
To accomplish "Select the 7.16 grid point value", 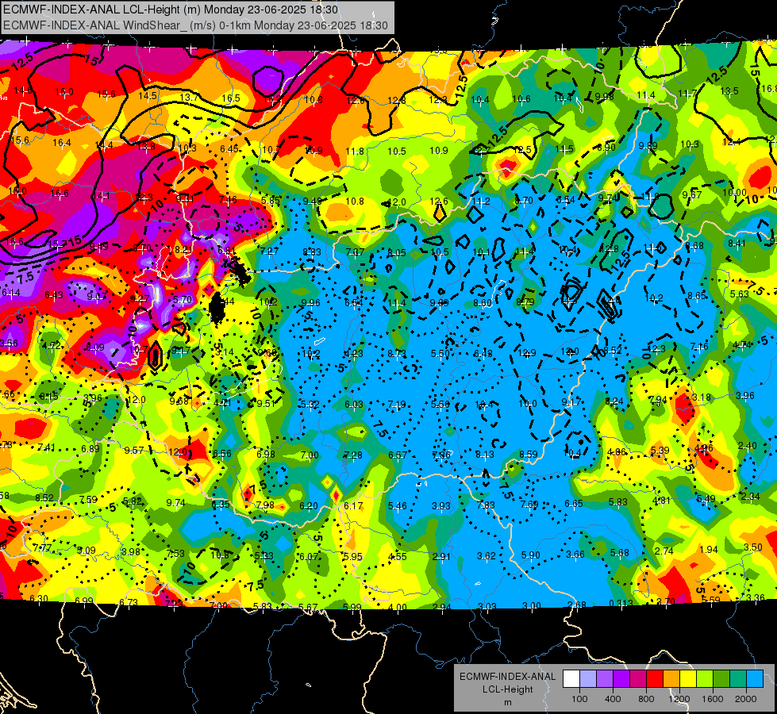I will click(x=699, y=347).
